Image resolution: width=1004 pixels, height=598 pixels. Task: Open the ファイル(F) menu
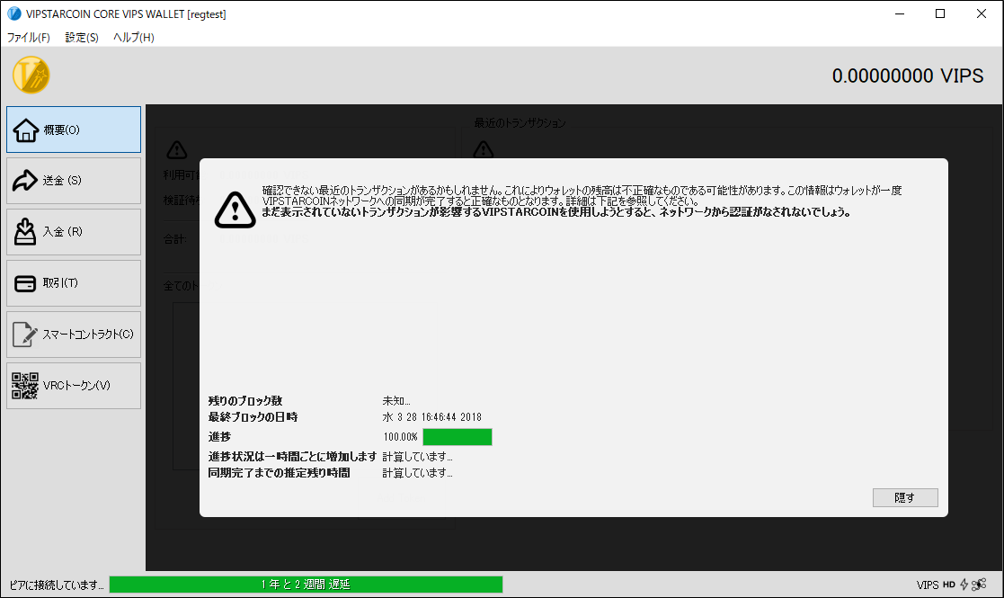coord(28,37)
